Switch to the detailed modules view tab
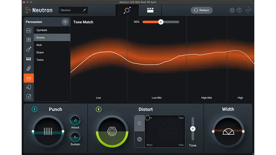 [150, 10]
